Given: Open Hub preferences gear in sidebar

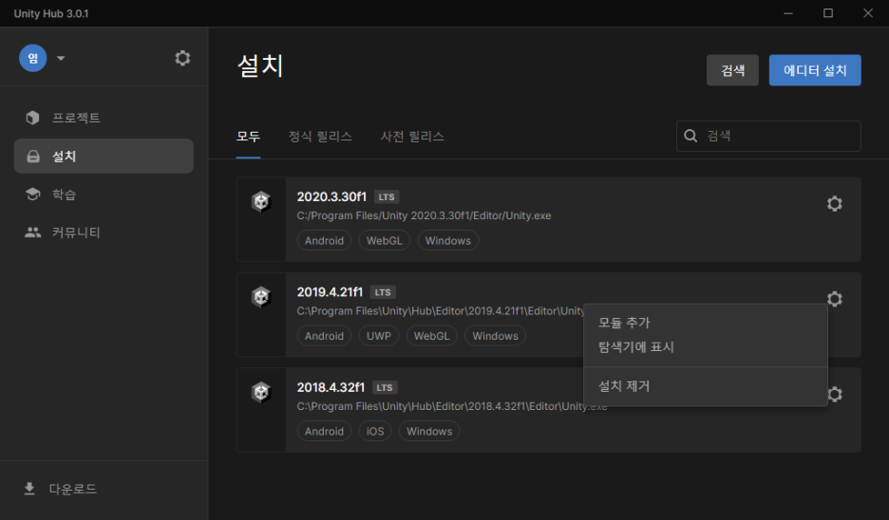Looking at the screenshot, I should point(182,58).
